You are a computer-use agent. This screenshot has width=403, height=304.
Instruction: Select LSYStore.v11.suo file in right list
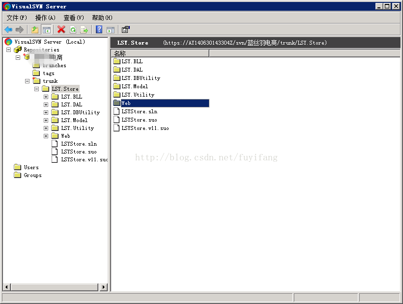141,128
